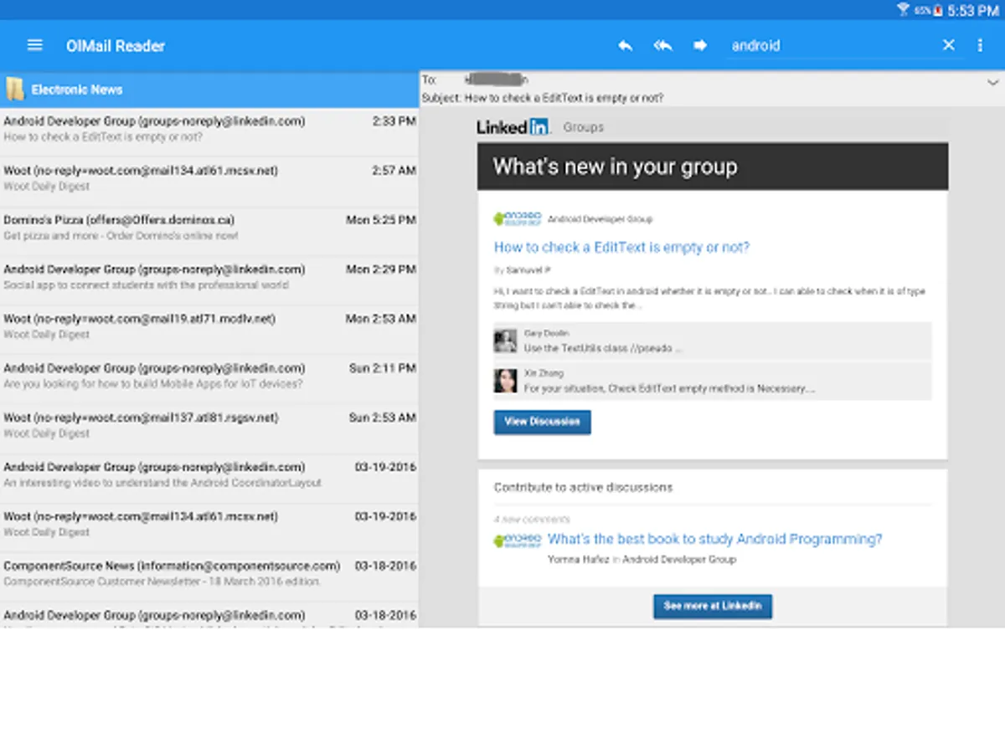Click the Subject line of the email
The width and height of the screenshot is (1005, 753).
pyautogui.click(x=543, y=98)
